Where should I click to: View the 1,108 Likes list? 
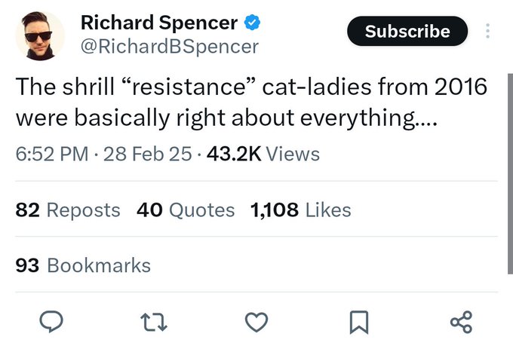[301, 210]
